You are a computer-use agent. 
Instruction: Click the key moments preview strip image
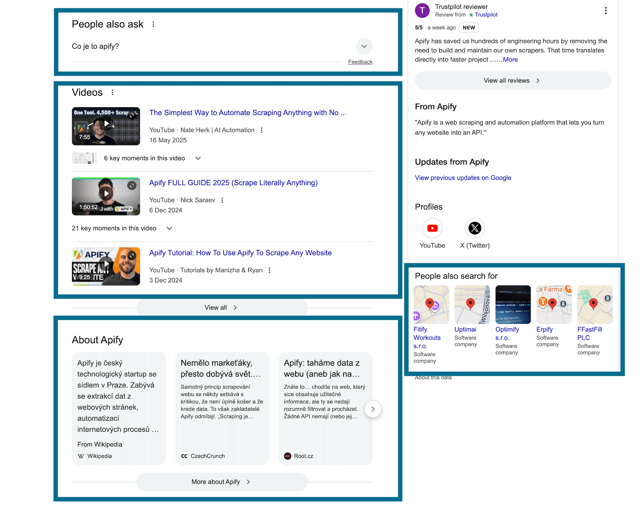[x=84, y=158]
